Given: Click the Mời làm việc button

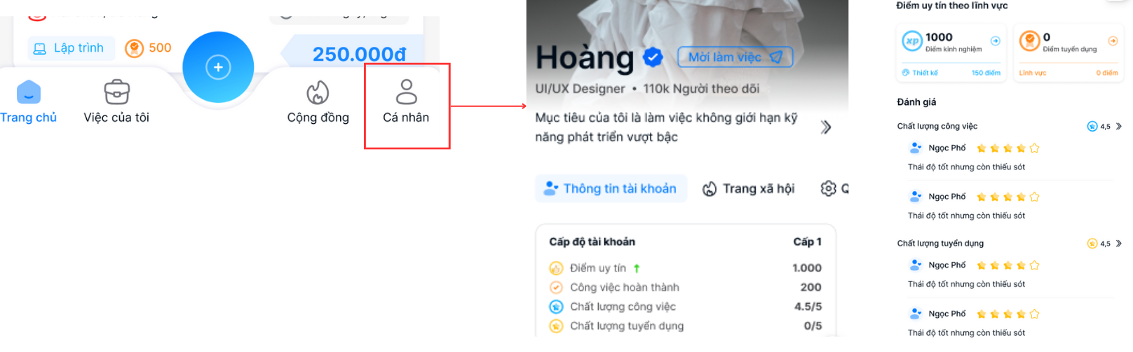Looking at the screenshot, I should click(735, 57).
